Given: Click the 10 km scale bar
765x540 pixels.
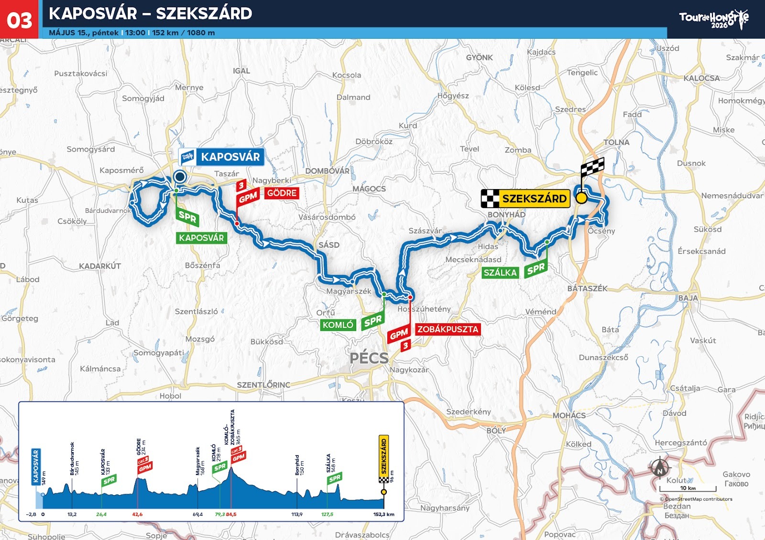Looking at the screenshot, I should tap(688, 488).
